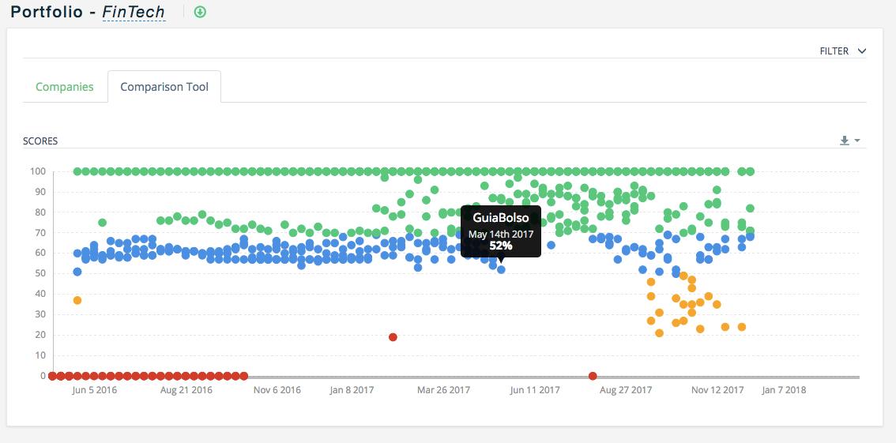Click the Jun 5 2016 axis label

point(94,390)
